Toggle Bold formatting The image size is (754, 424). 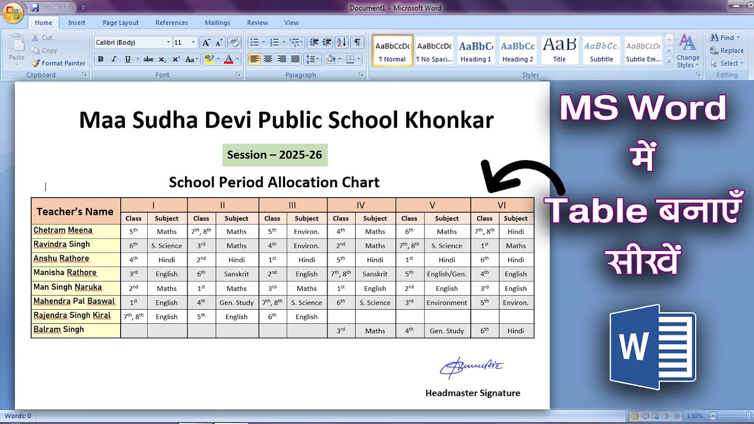click(x=101, y=59)
